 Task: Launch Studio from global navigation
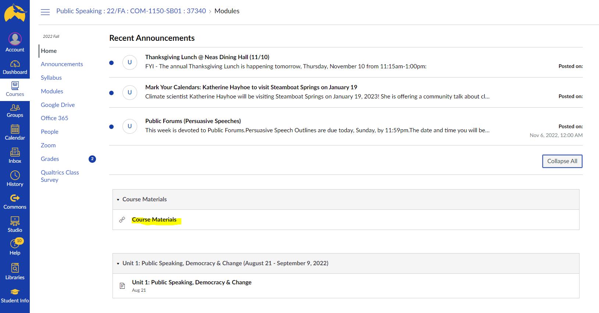pos(15,225)
